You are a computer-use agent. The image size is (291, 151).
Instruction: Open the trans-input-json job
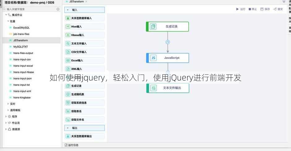coord(22,79)
